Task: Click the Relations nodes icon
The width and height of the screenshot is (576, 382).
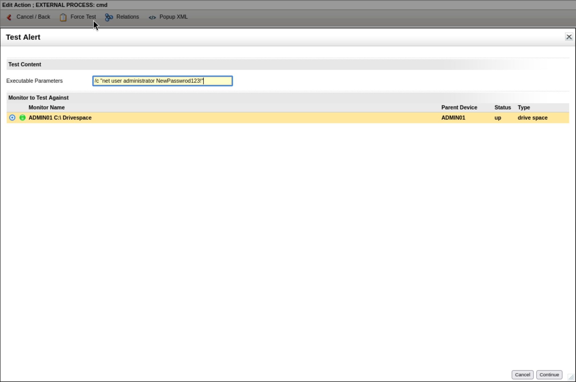Action: pos(109,17)
